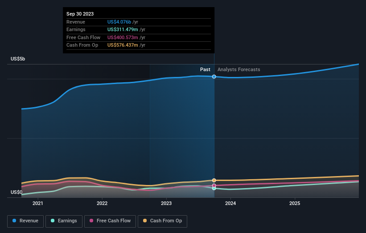Click the Analysts Forecasts label
Screen dimensions: 366x233
point(239,69)
